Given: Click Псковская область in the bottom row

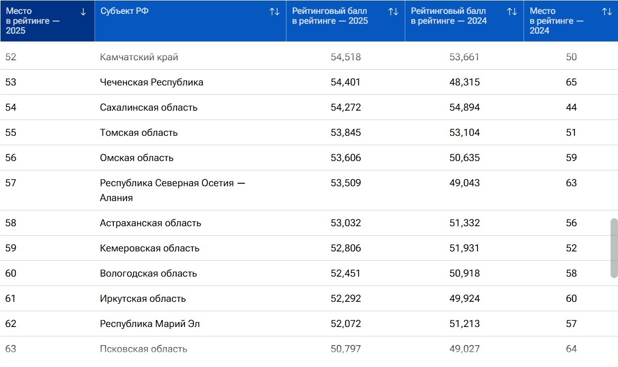Looking at the screenshot, I should click(x=143, y=349).
